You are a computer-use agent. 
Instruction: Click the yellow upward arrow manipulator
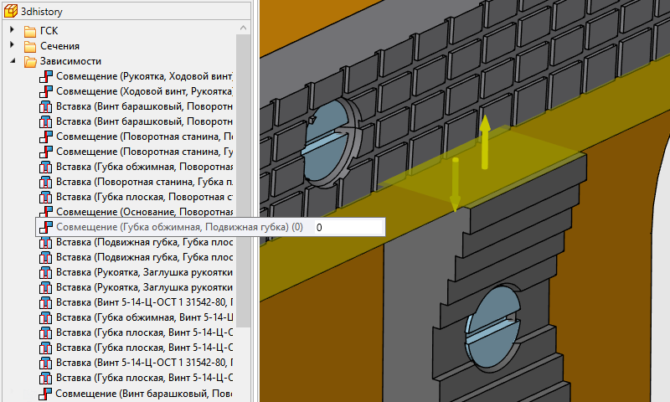click(484, 141)
